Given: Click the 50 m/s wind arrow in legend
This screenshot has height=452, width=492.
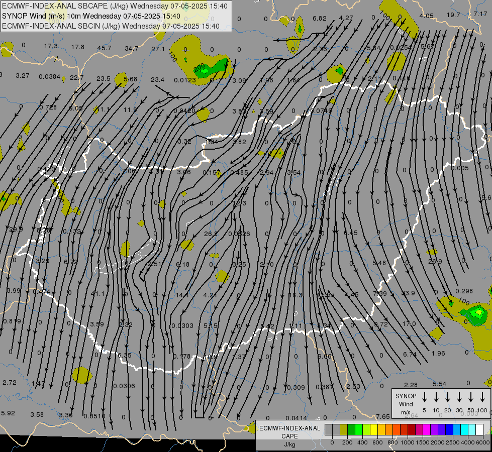Looking at the screenshot, I should point(471,397).
